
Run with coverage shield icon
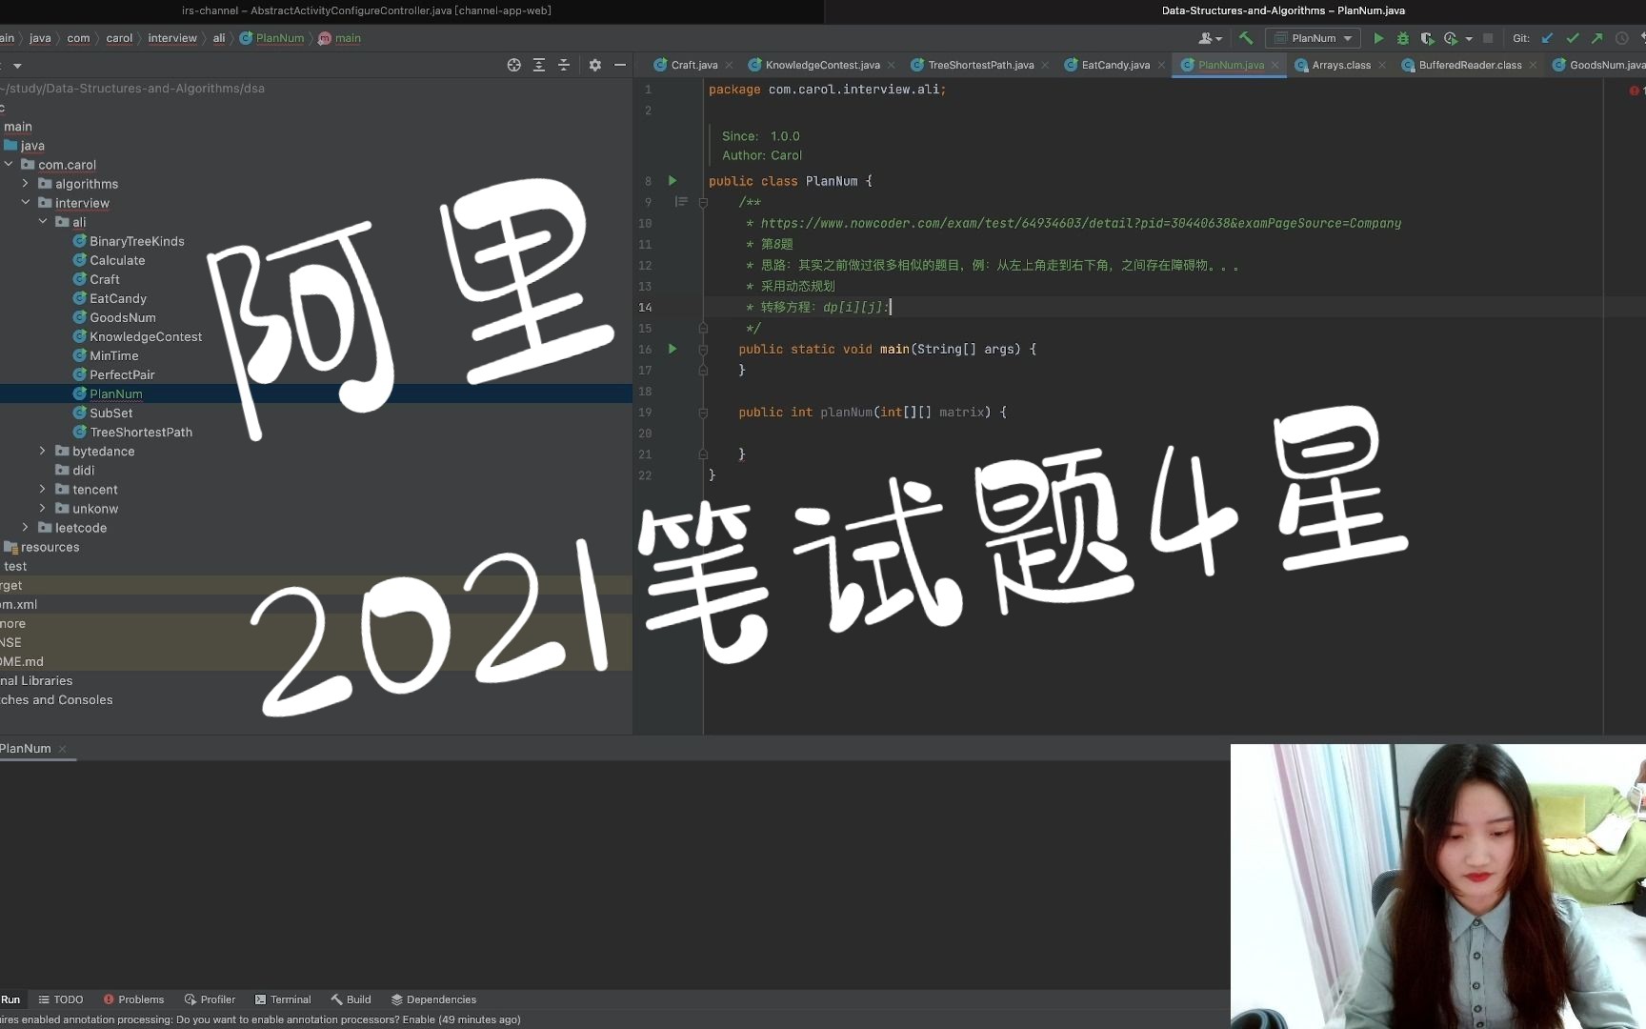[x=1427, y=38]
